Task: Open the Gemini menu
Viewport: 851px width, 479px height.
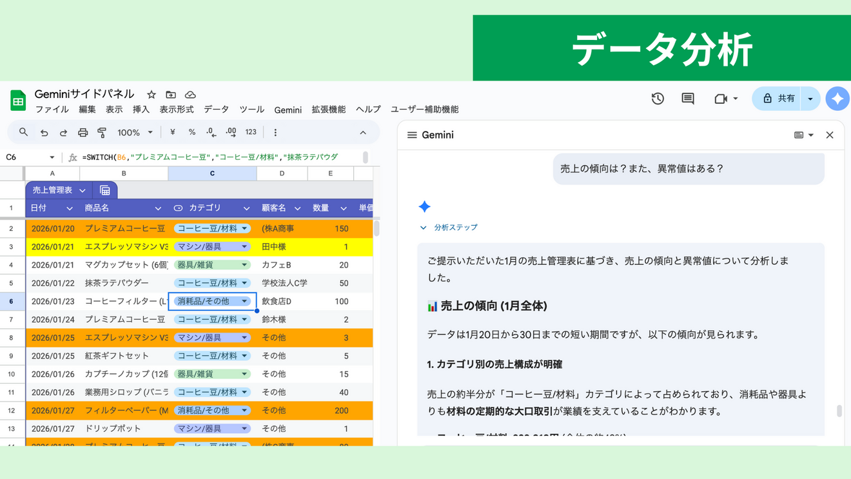Action: (288, 110)
